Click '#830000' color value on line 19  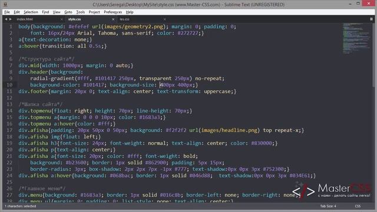(262, 143)
